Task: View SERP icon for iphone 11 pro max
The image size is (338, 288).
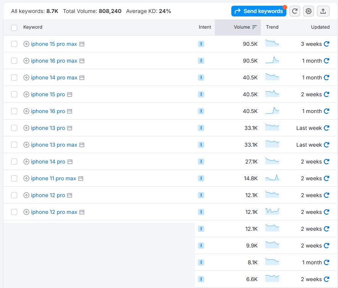Action: [x=81, y=179]
